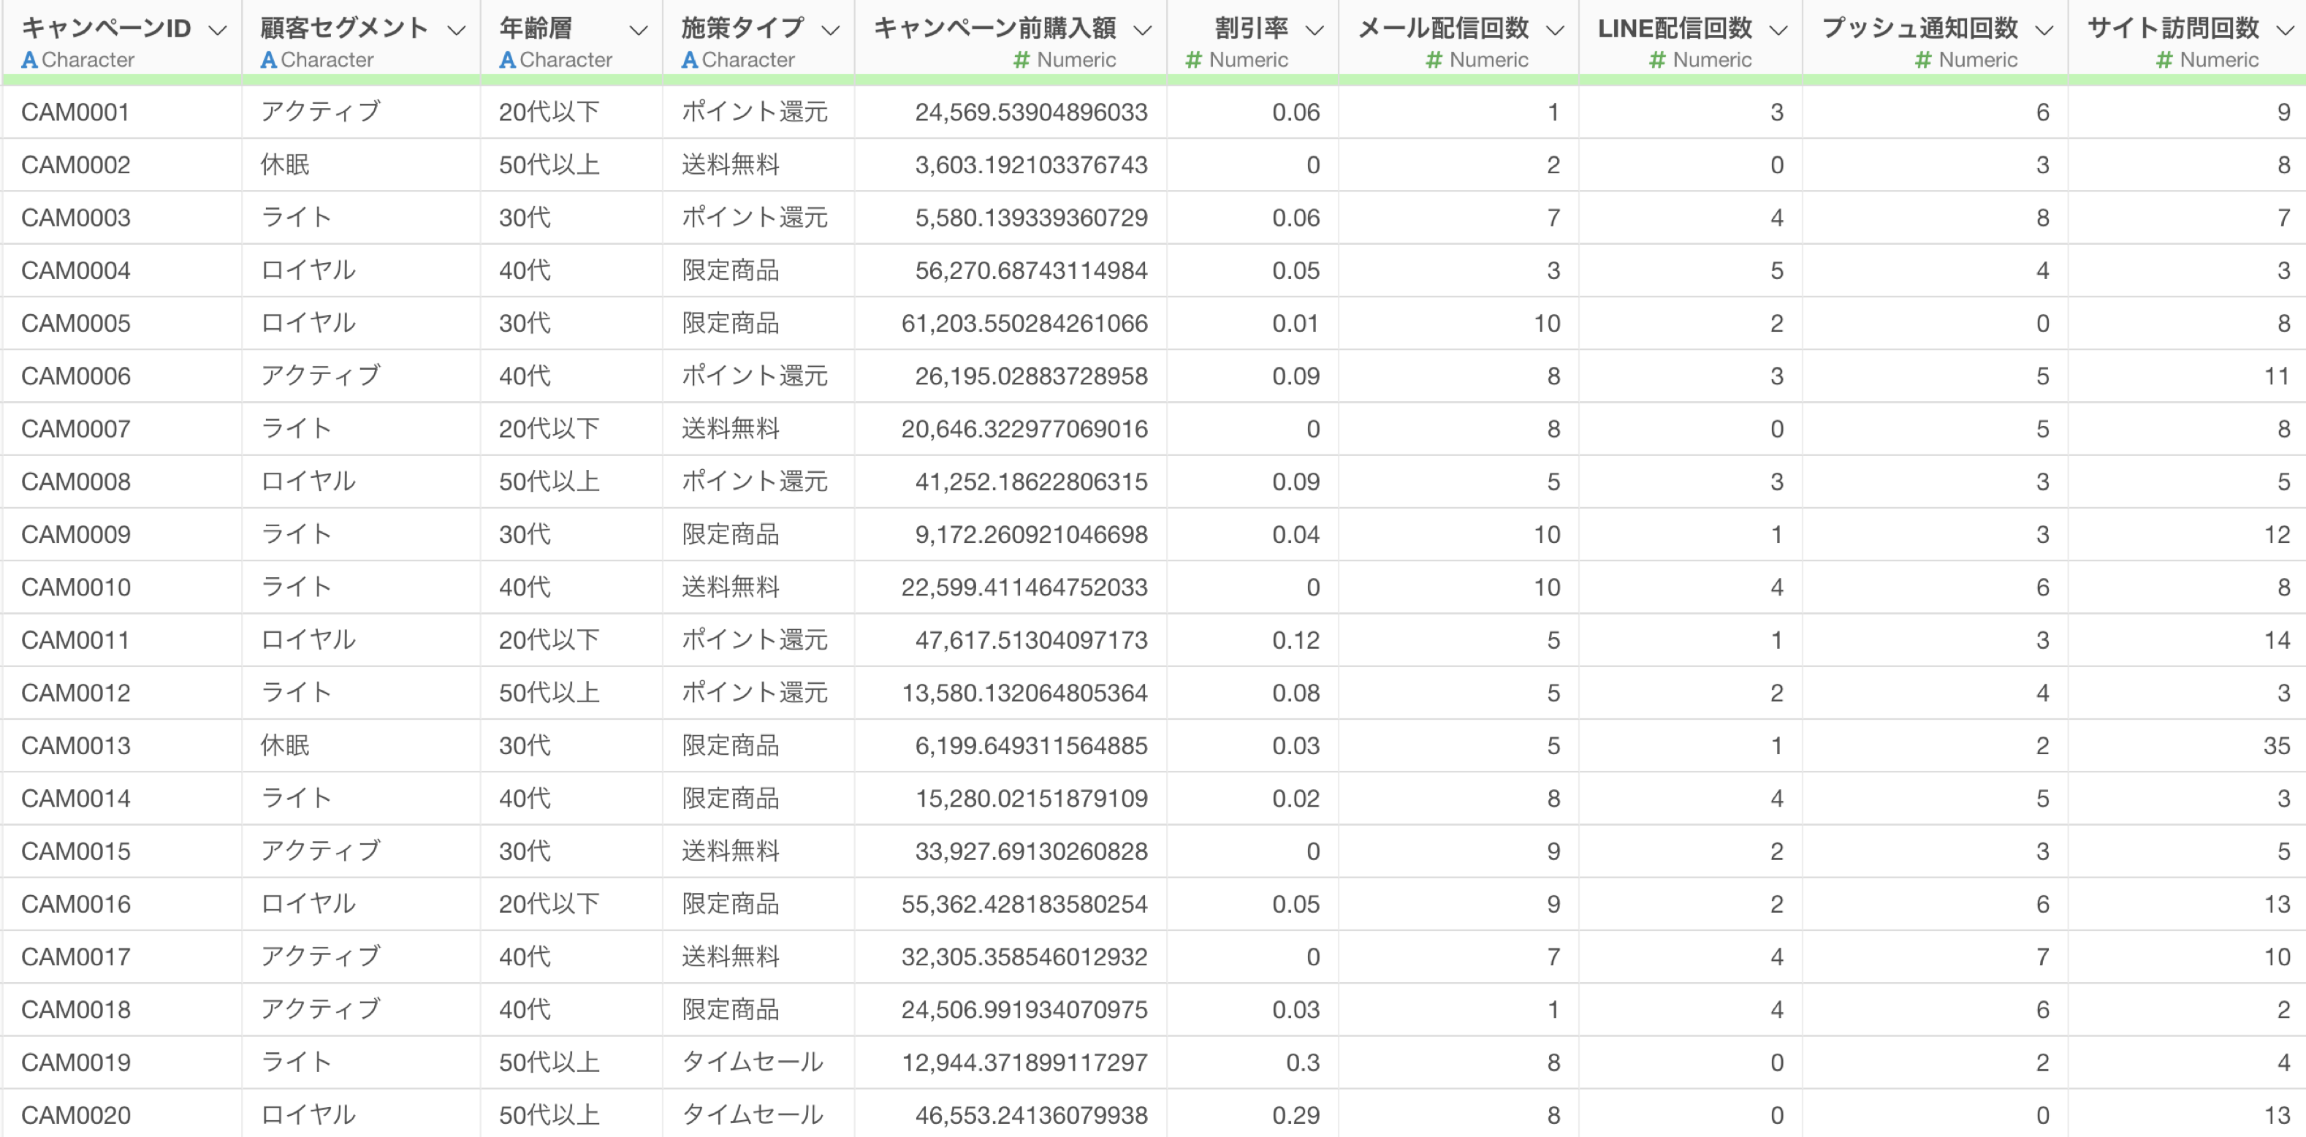Click mail count 10 in row CAM0009
This screenshot has height=1137, width=2306.
[1546, 534]
